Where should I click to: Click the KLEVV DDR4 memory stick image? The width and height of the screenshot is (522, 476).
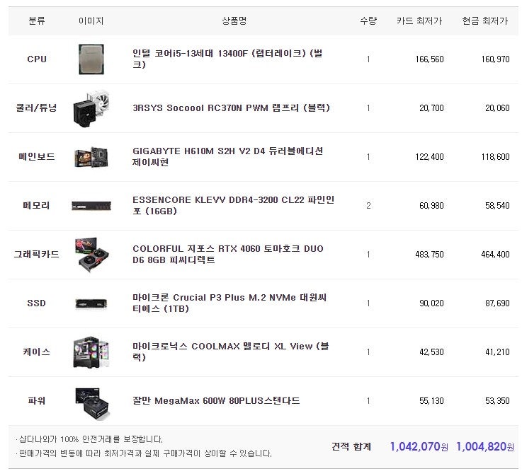click(x=91, y=206)
